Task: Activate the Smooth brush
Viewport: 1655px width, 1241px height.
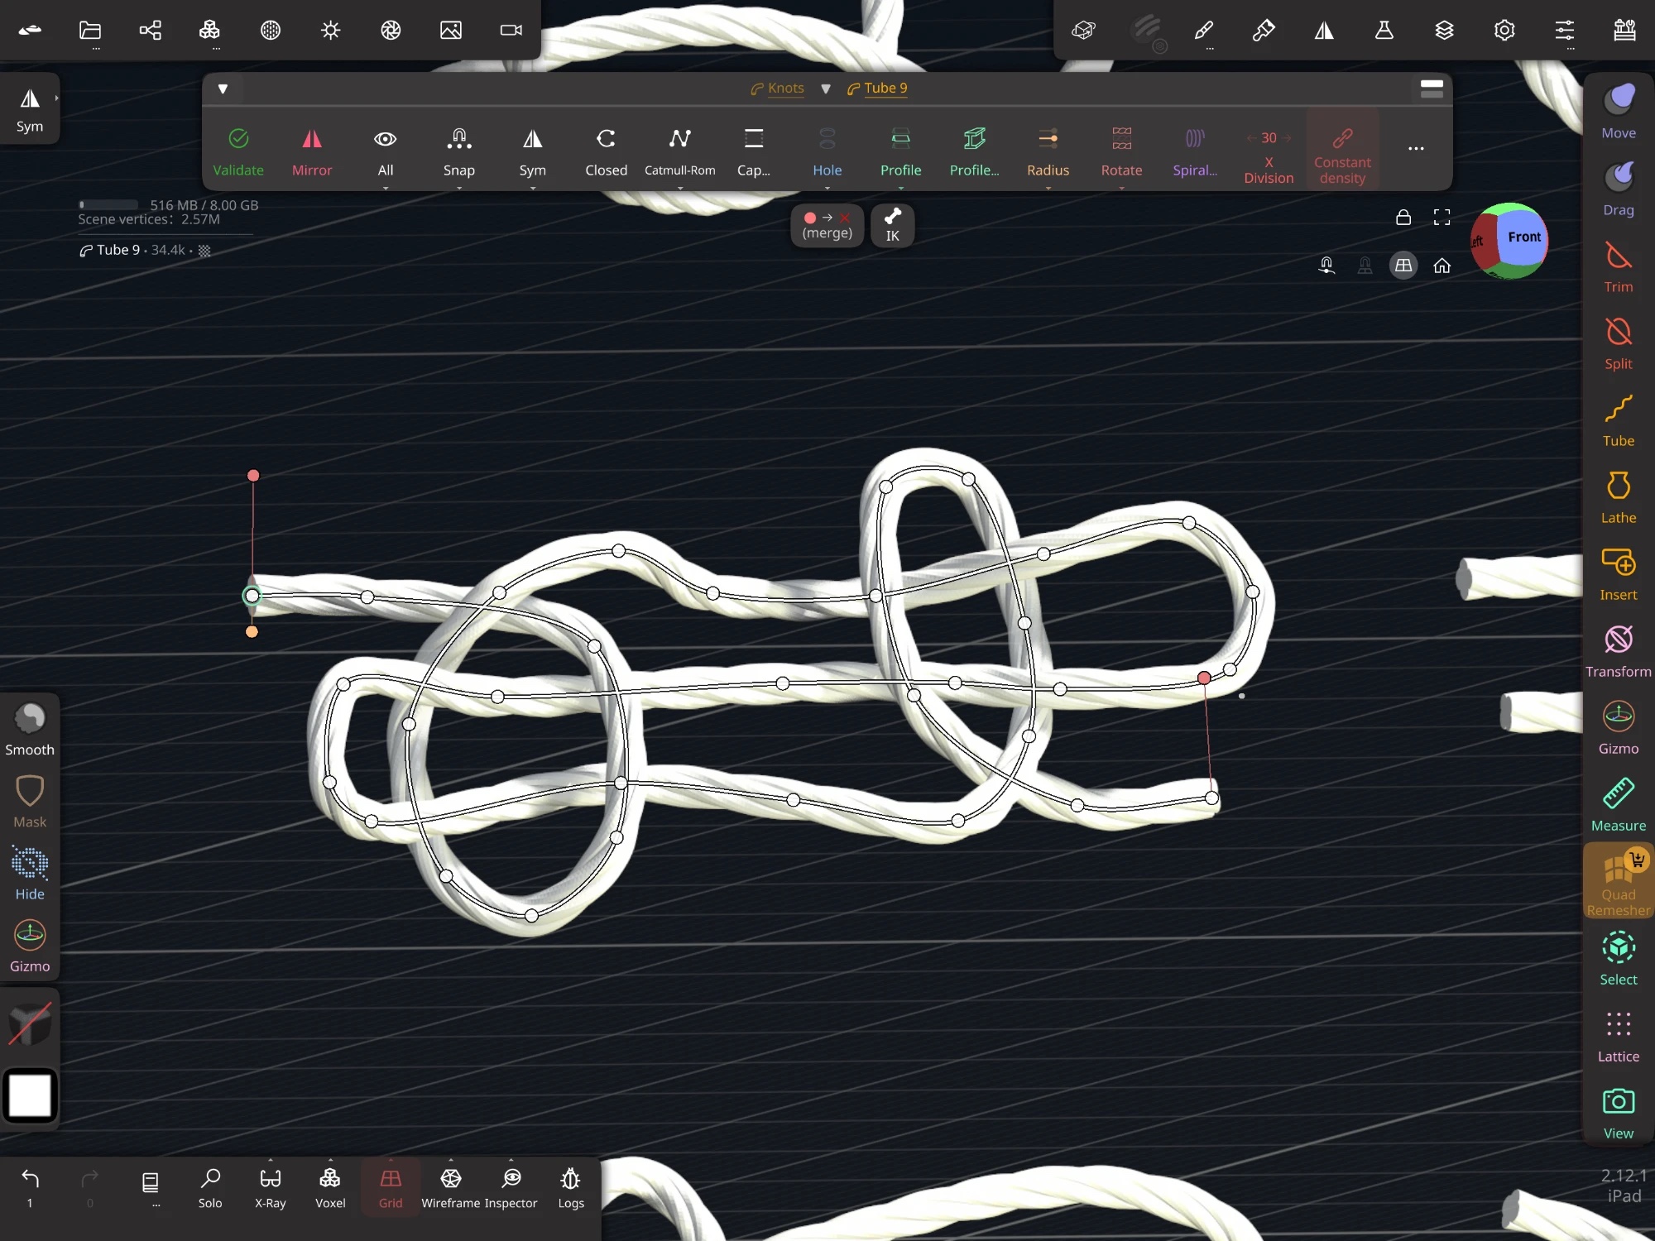Action: pos(30,728)
